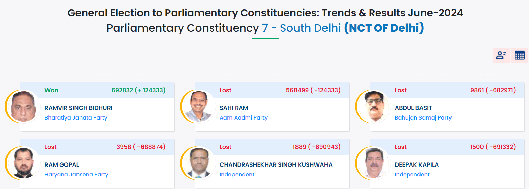Click the Haryana Jansena Party label
Screen dimensions: 529x189
(x=76, y=175)
